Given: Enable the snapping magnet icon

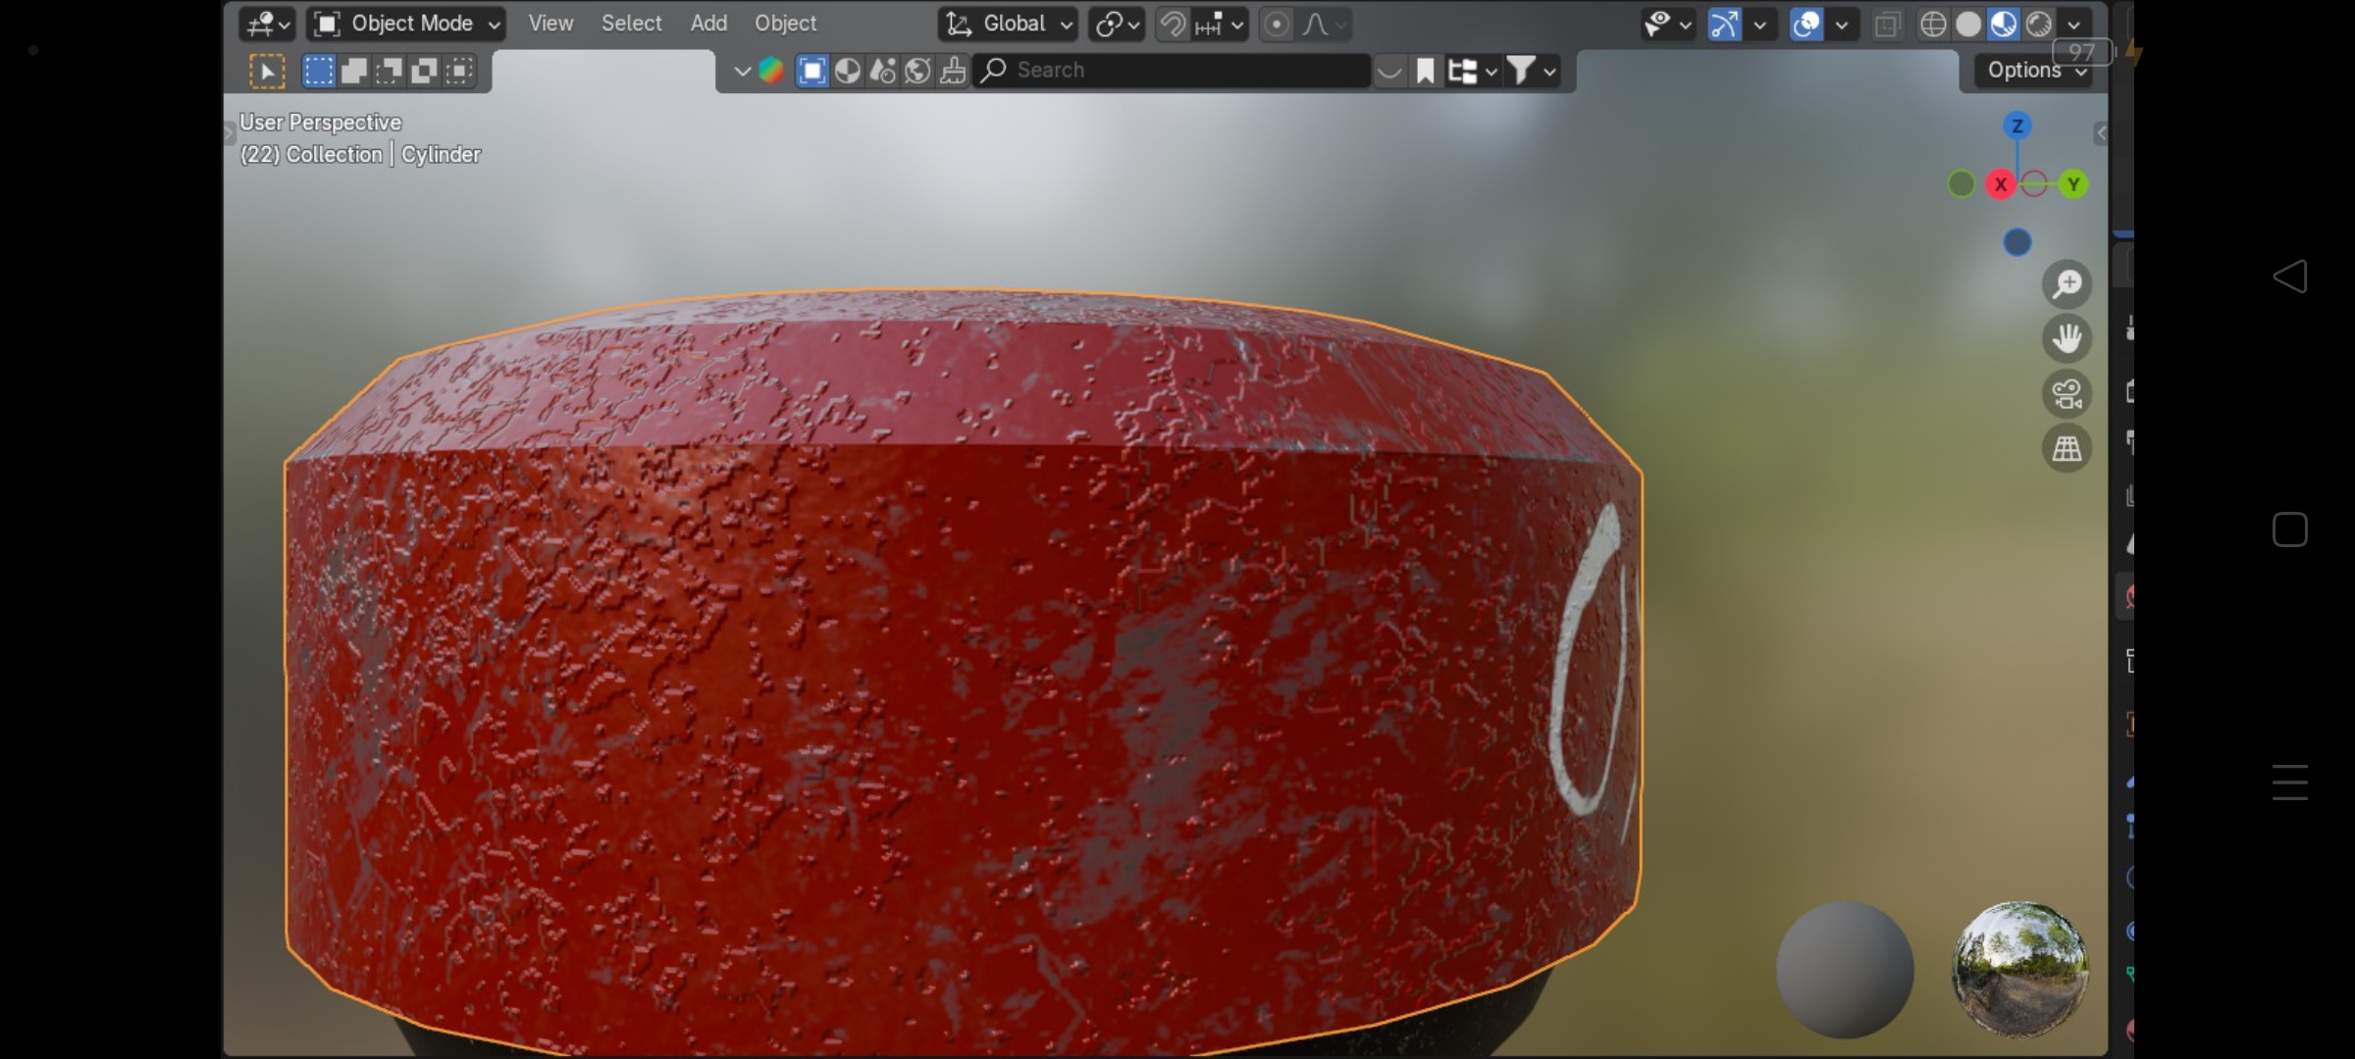Looking at the screenshot, I should (1172, 24).
